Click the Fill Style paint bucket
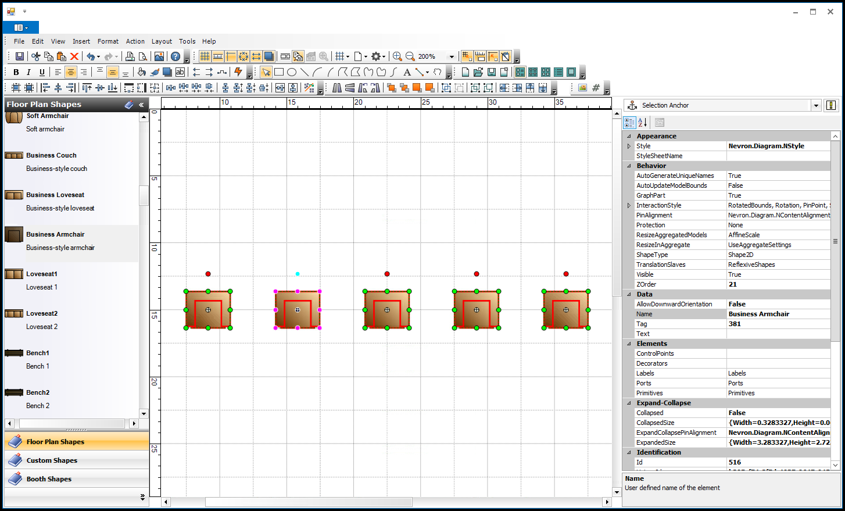Viewport: 845px width, 511px height. tap(142, 72)
